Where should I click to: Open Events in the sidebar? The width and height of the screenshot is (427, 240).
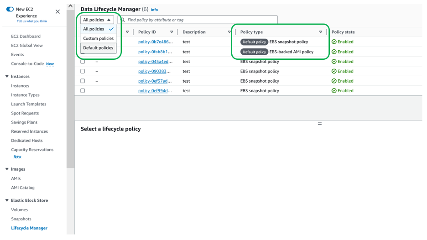(x=17, y=54)
